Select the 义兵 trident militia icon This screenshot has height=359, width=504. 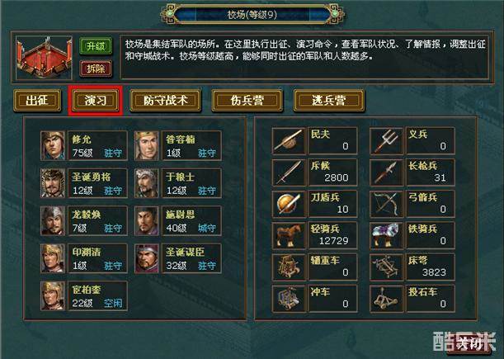tap(386, 141)
